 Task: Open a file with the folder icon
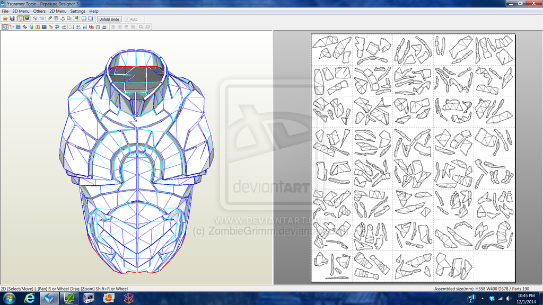point(5,19)
